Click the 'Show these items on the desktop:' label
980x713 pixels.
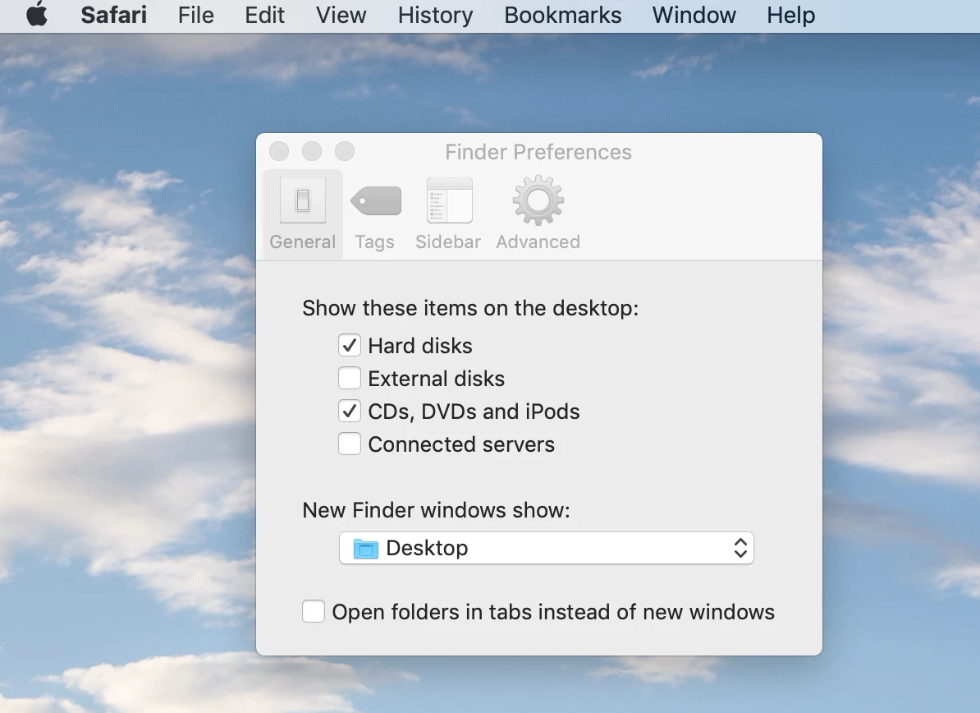tap(470, 308)
